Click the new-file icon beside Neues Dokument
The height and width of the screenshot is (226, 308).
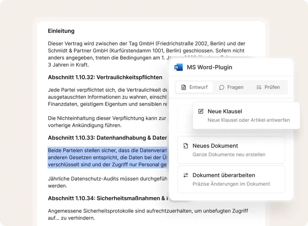(186, 146)
